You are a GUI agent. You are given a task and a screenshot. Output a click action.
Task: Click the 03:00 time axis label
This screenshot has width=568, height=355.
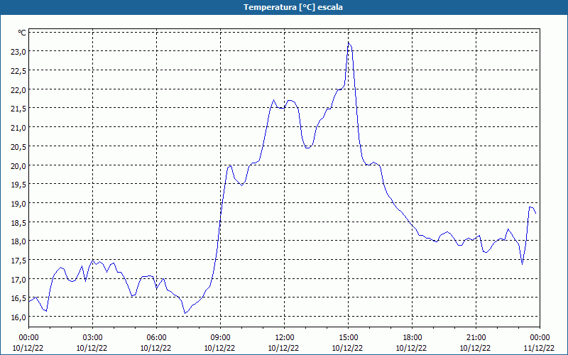[92, 337]
